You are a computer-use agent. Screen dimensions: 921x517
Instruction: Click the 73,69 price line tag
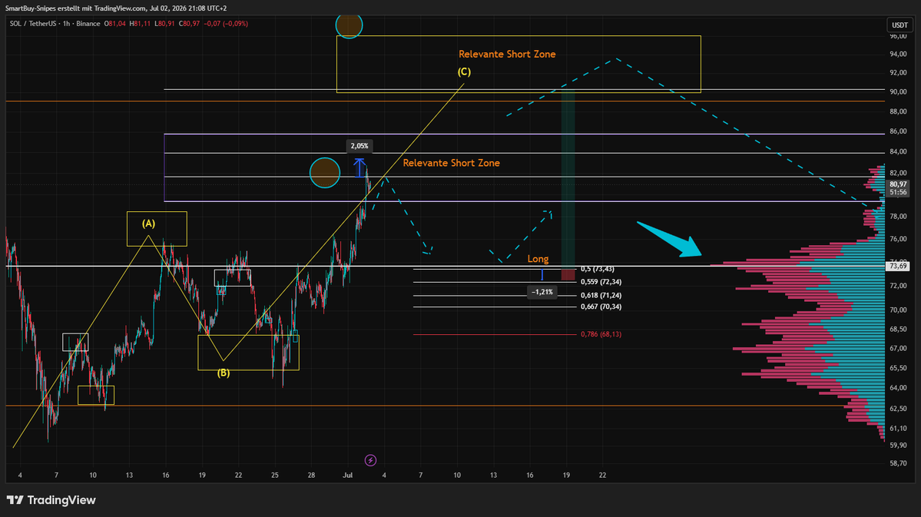click(898, 266)
